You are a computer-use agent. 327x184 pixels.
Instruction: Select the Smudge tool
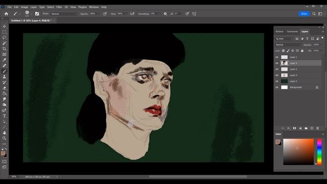pos(4,99)
